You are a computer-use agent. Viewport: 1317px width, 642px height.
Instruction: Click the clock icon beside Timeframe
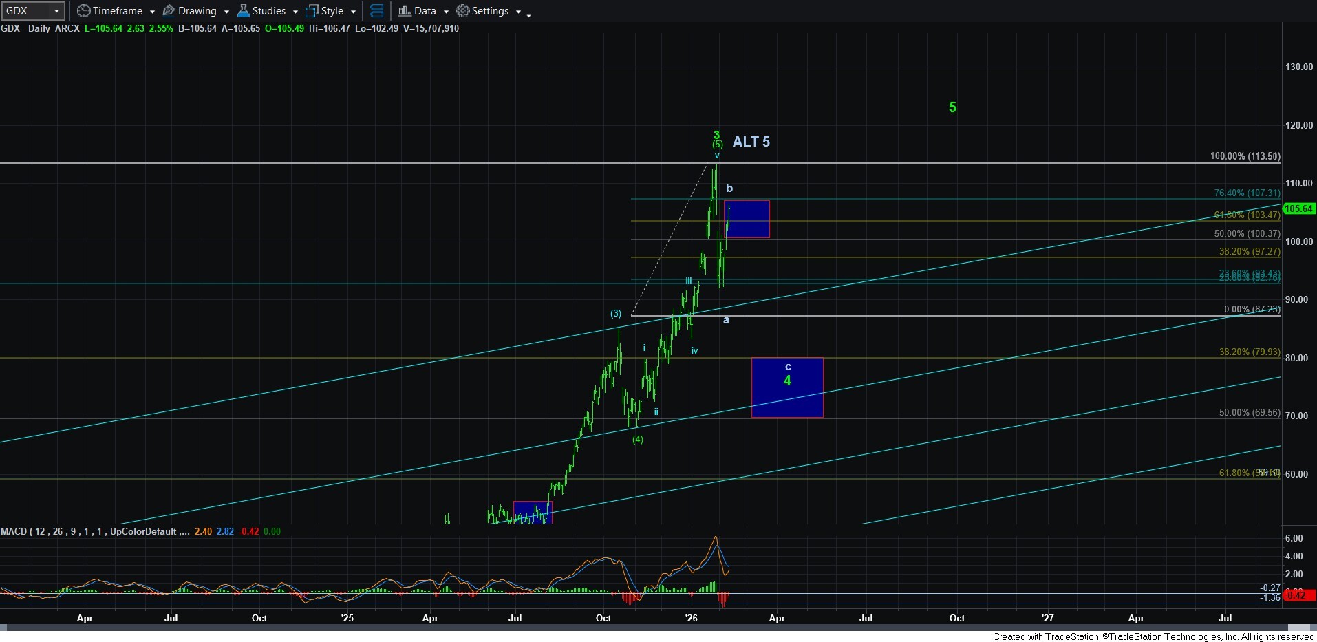pos(83,11)
